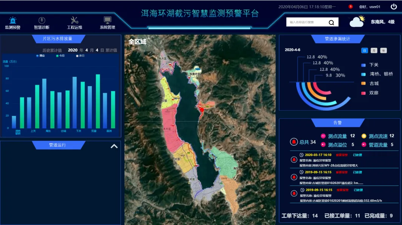The width and height of the screenshot is (402, 225).
Task: Click the orange 古城 legend swatch
Action: 363,84
